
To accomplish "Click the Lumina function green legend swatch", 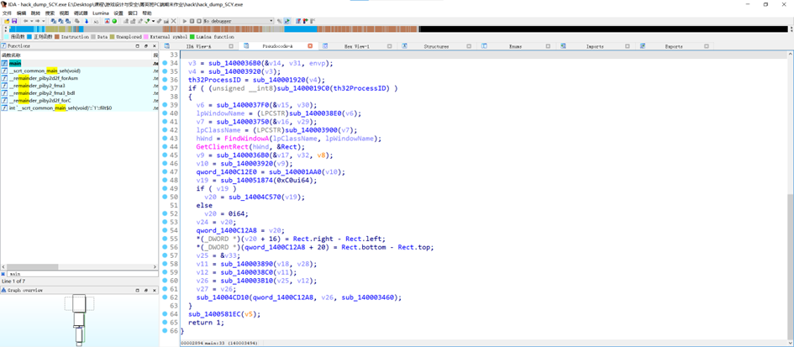I will pyautogui.click(x=192, y=37).
